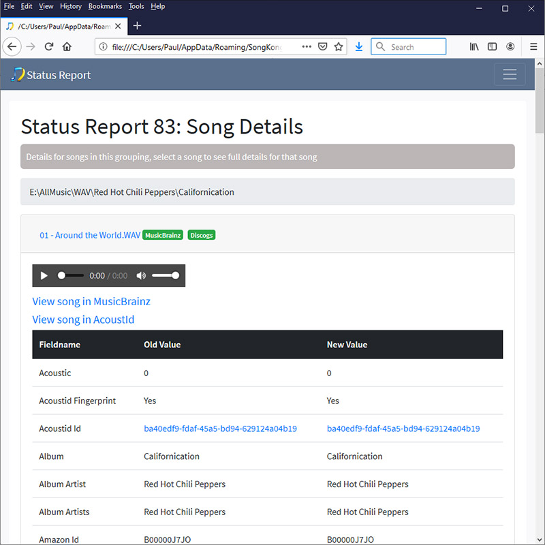Adjust the audio volume slider
Image resolution: width=545 pixels, height=545 pixels.
(166, 276)
